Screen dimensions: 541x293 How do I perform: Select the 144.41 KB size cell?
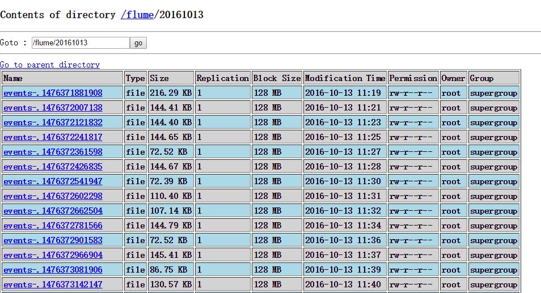point(171,108)
